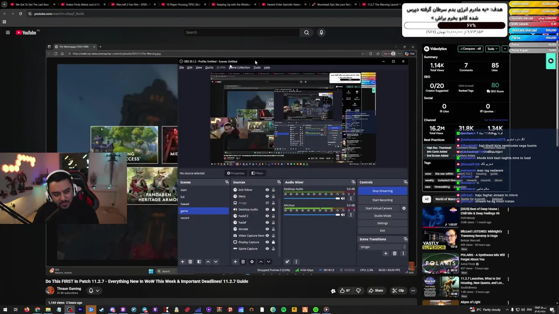Click the Stop Streaming button

tap(383, 191)
